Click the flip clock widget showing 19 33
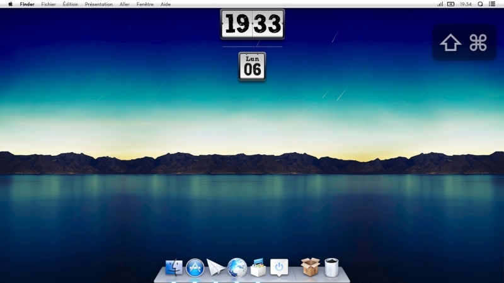The width and height of the screenshot is (504, 283). tap(252, 24)
